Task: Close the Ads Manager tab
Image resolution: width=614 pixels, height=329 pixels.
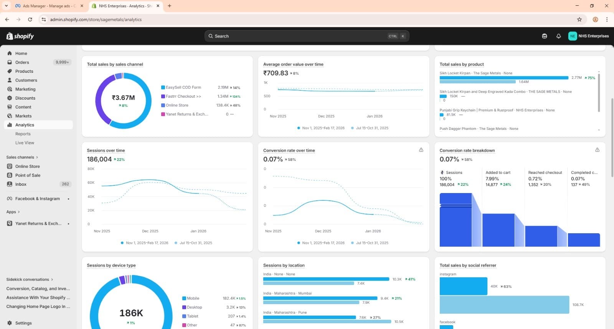Action: (x=82, y=6)
